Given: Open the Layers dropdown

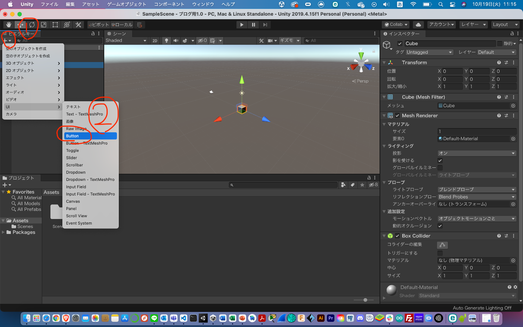Looking at the screenshot, I should (x=473, y=25).
